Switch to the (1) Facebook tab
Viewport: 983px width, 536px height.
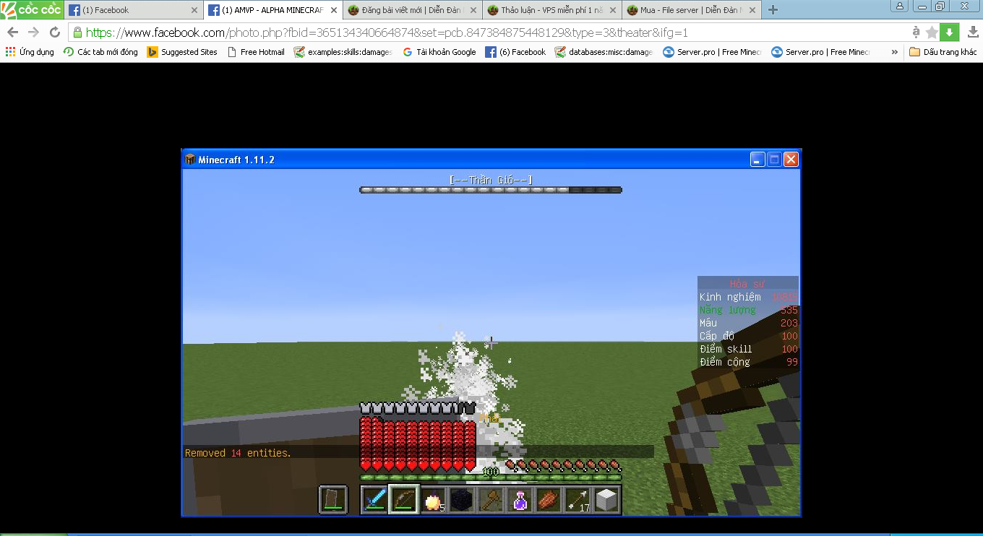point(134,10)
